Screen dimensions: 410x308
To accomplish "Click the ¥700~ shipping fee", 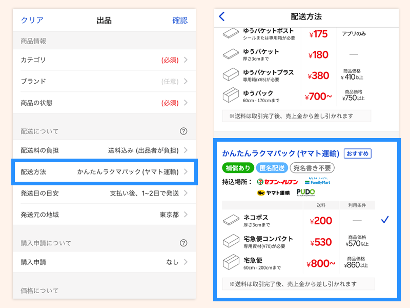I will click(318, 97).
